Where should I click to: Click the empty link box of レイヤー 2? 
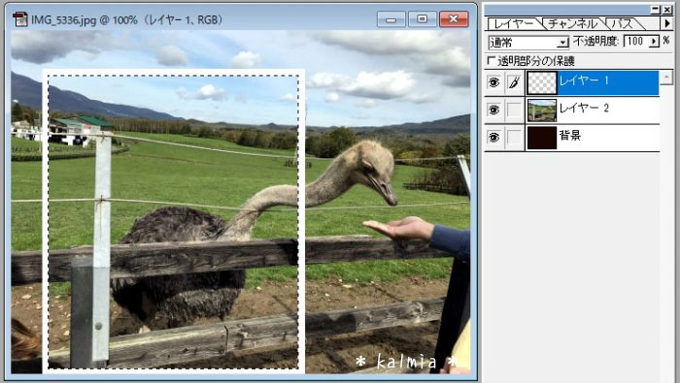pos(514,110)
